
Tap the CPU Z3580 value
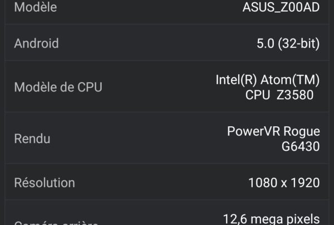pos(279,95)
